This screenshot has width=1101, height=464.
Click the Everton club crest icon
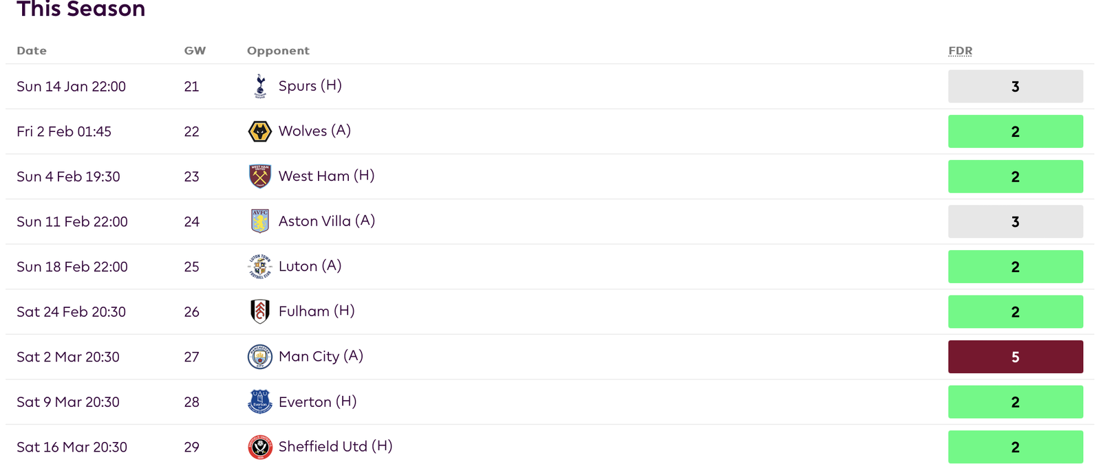click(259, 401)
